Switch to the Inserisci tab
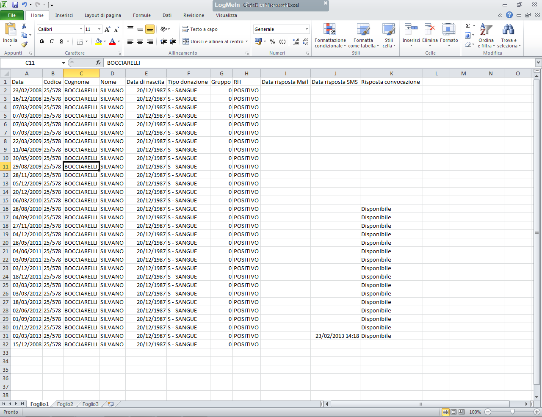 click(x=64, y=15)
